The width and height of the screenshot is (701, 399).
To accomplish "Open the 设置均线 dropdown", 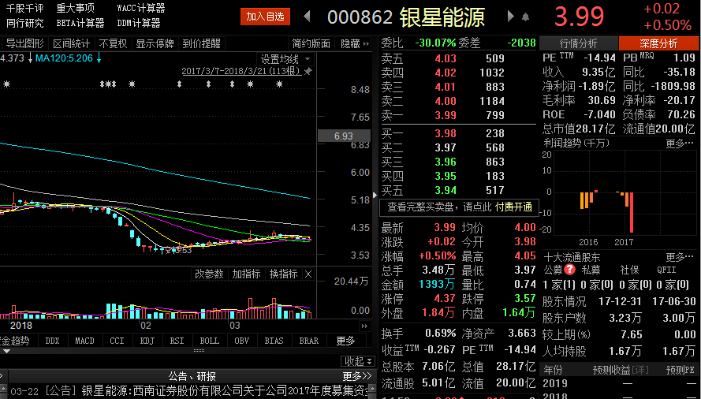I will click(x=285, y=59).
